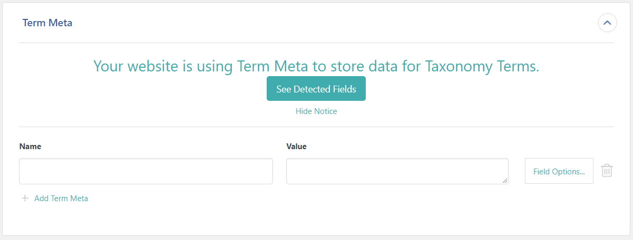Add a new row via the Add Term Meta link
The image size is (633, 240).
tap(61, 199)
